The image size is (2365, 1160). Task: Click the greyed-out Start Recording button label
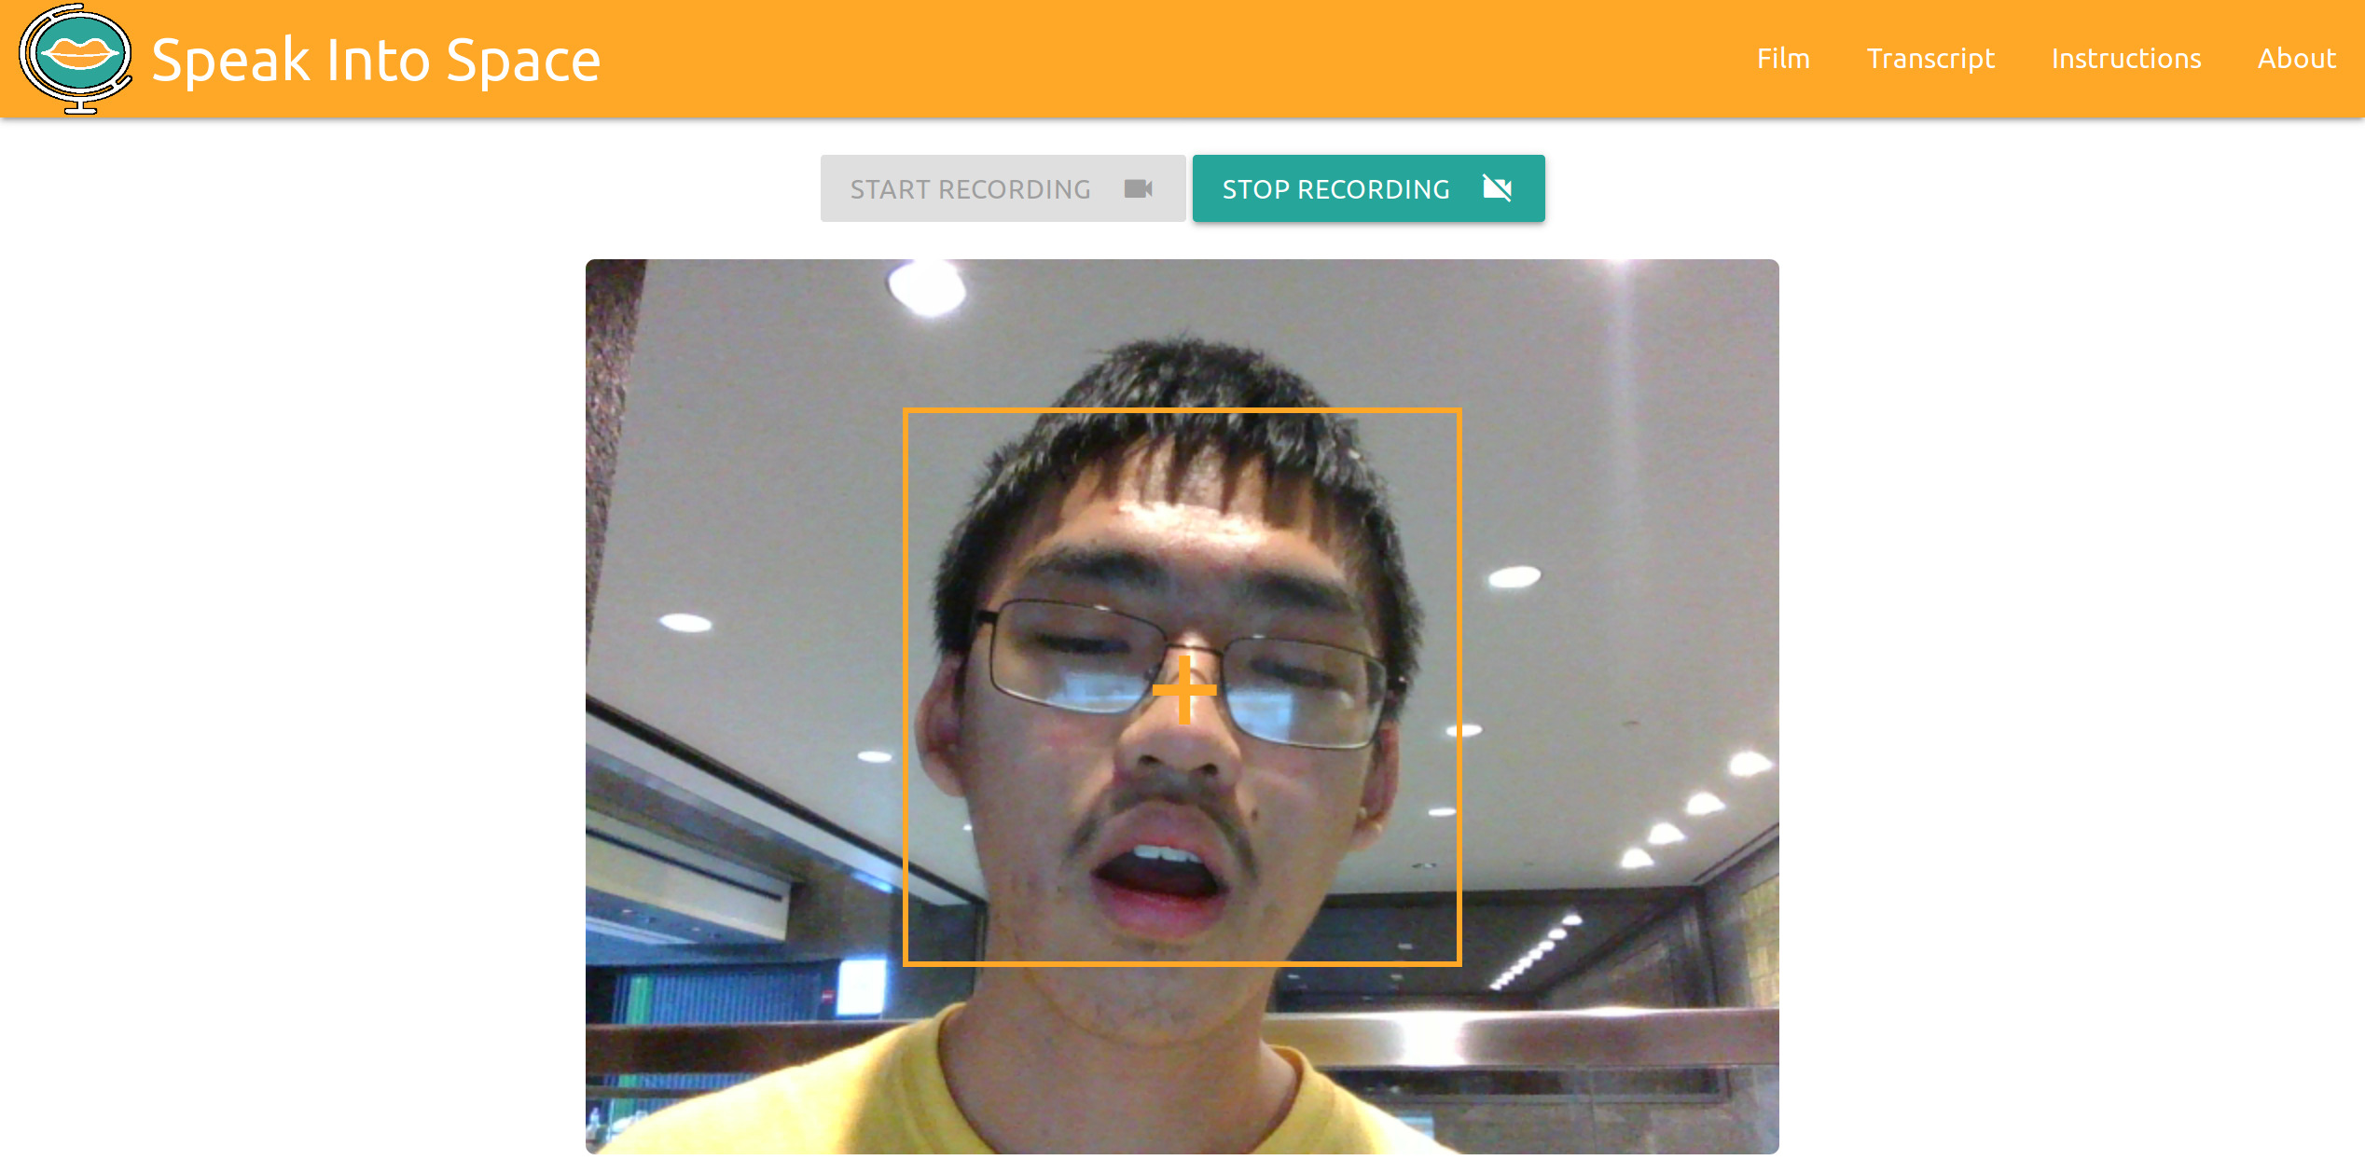tap(970, 189)
